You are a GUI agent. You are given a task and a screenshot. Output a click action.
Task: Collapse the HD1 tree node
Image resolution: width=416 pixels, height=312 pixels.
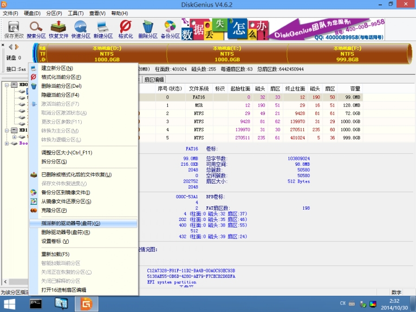(6, 130)
